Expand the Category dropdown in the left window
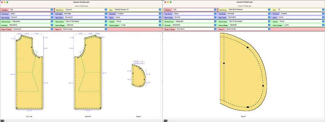The image size is (325, 122). point(31,9)
